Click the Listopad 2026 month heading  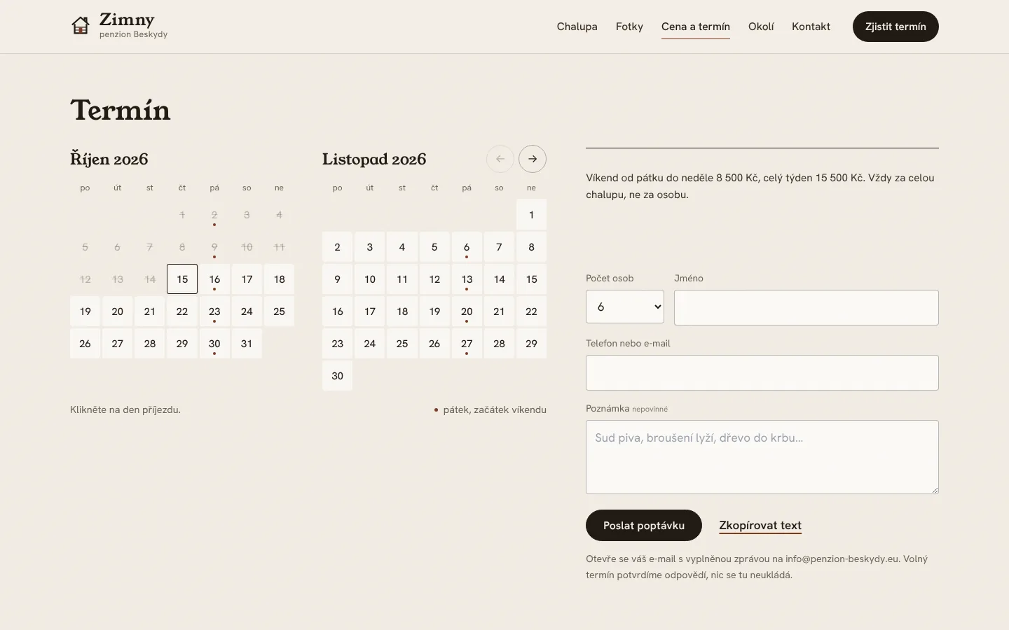[x=374, y=159]
